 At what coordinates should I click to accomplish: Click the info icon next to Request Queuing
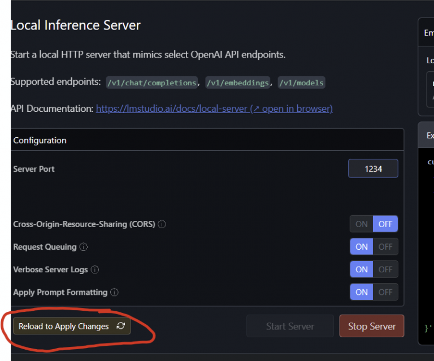pyautogui.click(x=84, y=247)
